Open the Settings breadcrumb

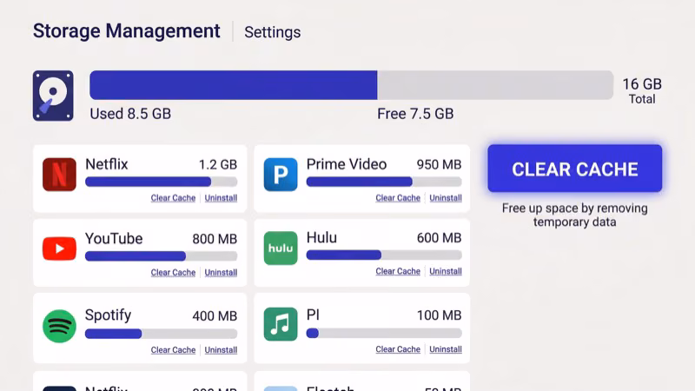273,32
